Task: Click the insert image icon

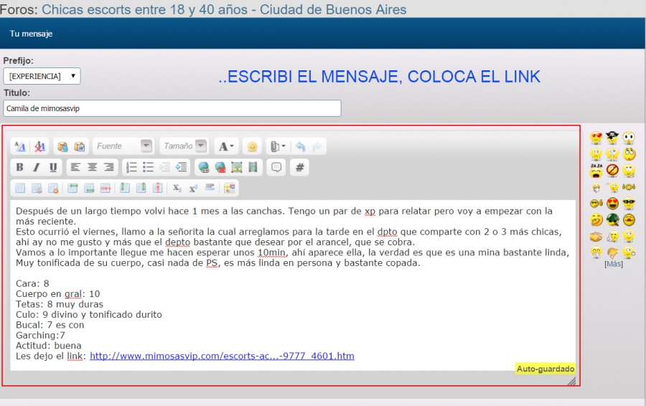Action: [x=236, y=167]
